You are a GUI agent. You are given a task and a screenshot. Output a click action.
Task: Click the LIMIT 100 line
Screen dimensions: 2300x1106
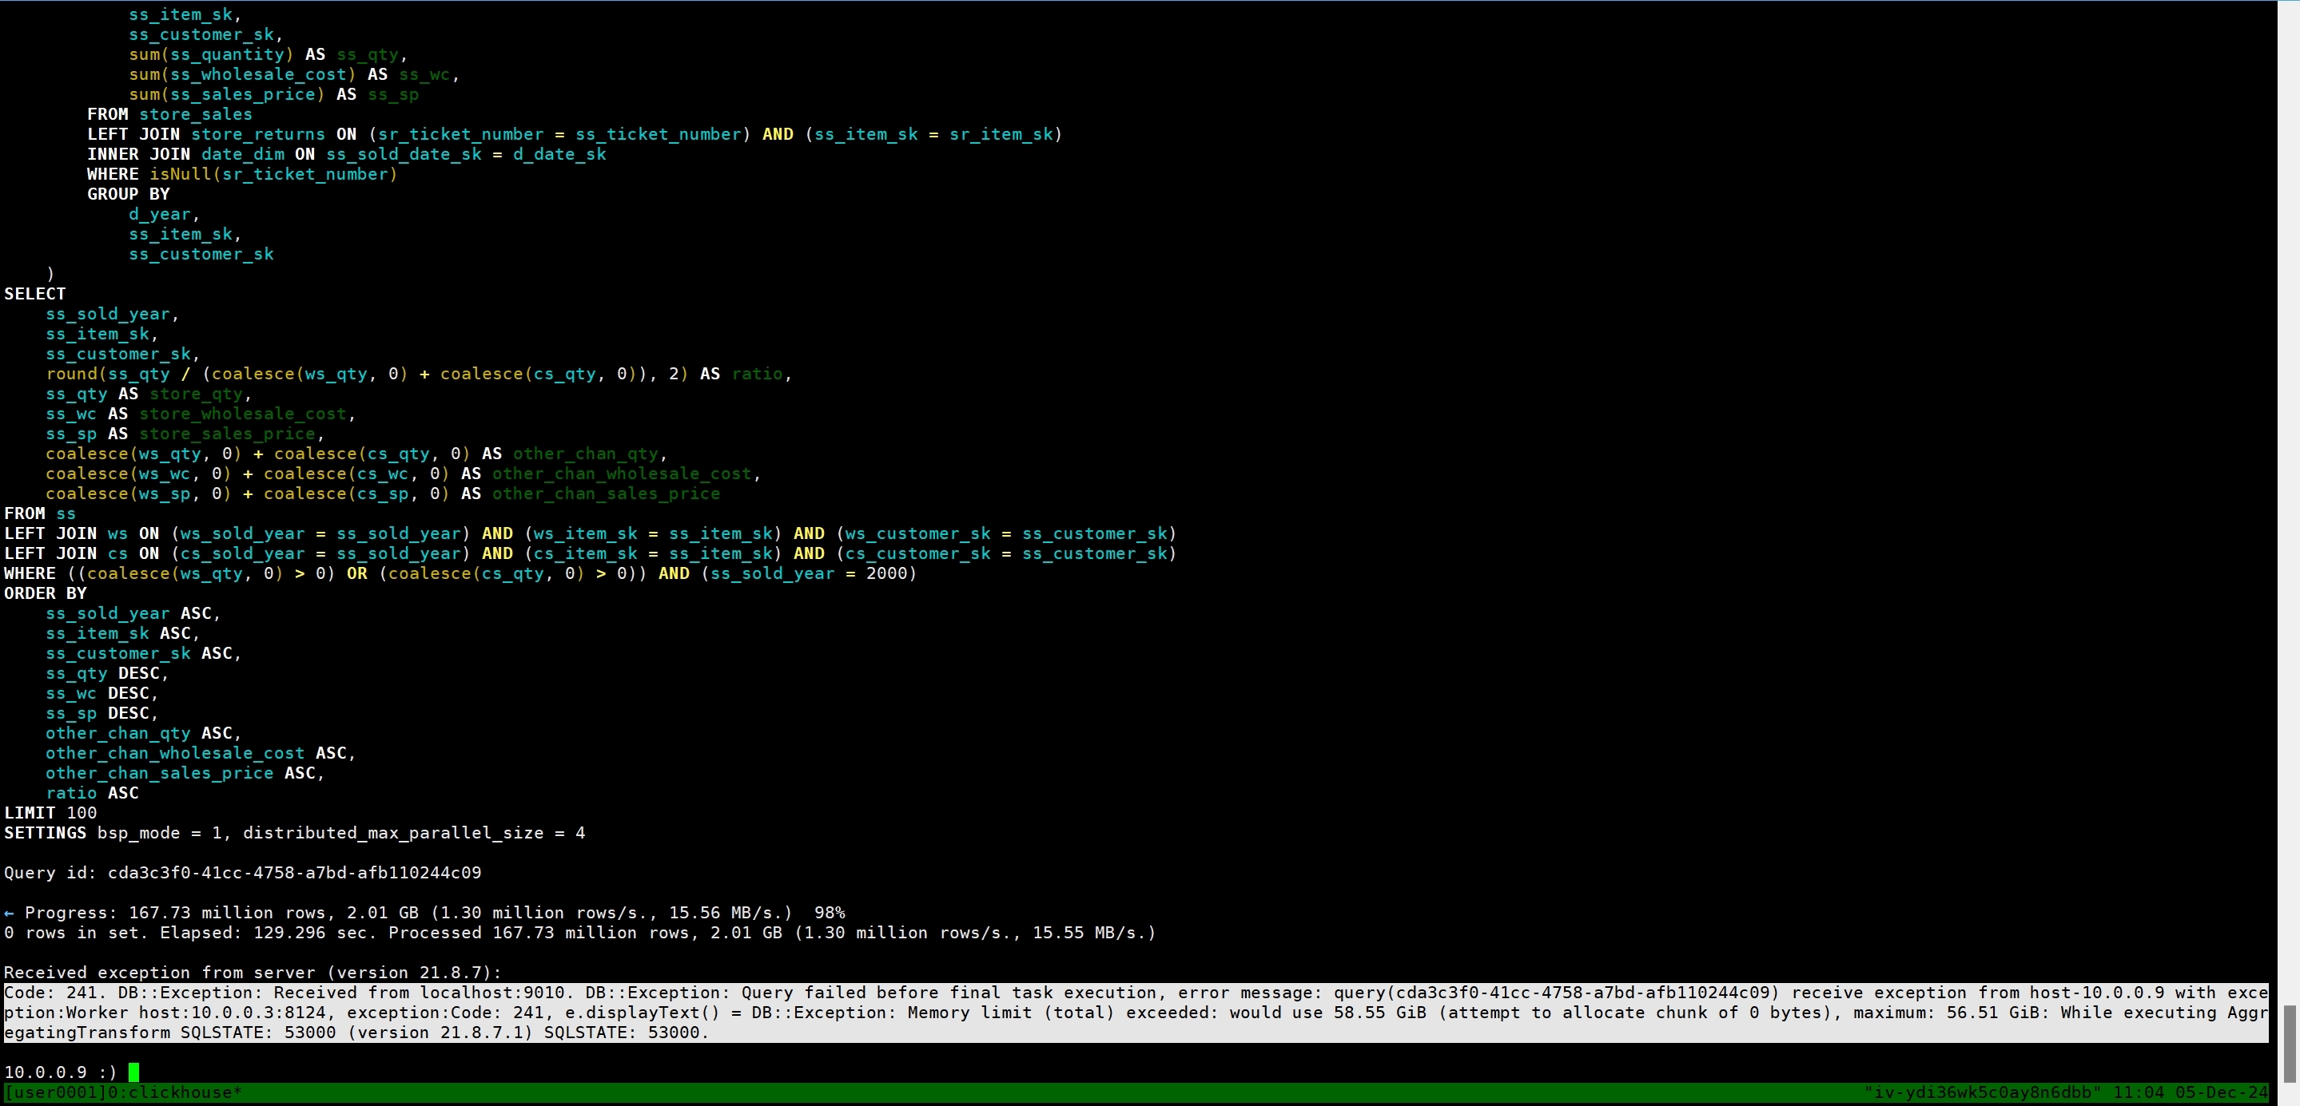[x=51, y=813]
